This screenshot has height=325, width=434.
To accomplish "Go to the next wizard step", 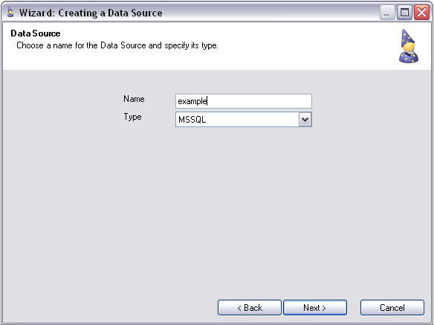I will tap(315, 308).
